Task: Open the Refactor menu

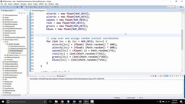Action: click(16, 4)
